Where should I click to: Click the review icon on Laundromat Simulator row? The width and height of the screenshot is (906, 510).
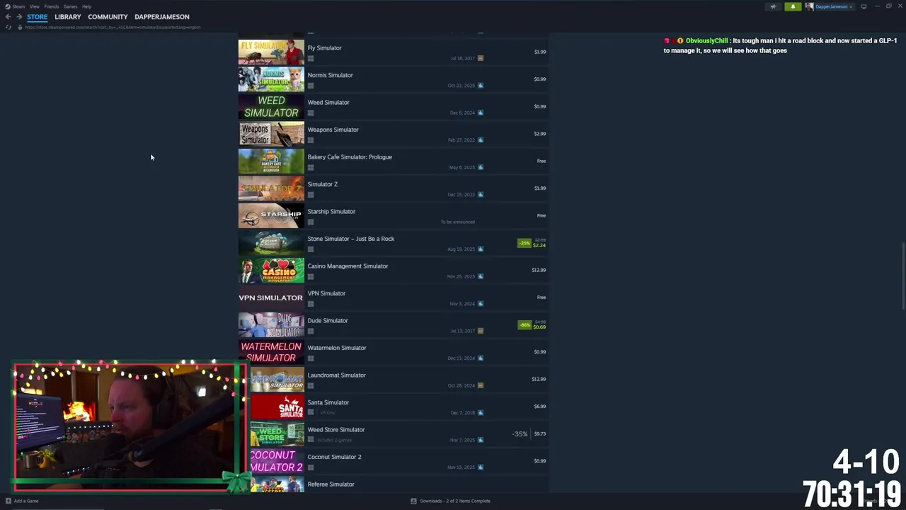point(481,385)
